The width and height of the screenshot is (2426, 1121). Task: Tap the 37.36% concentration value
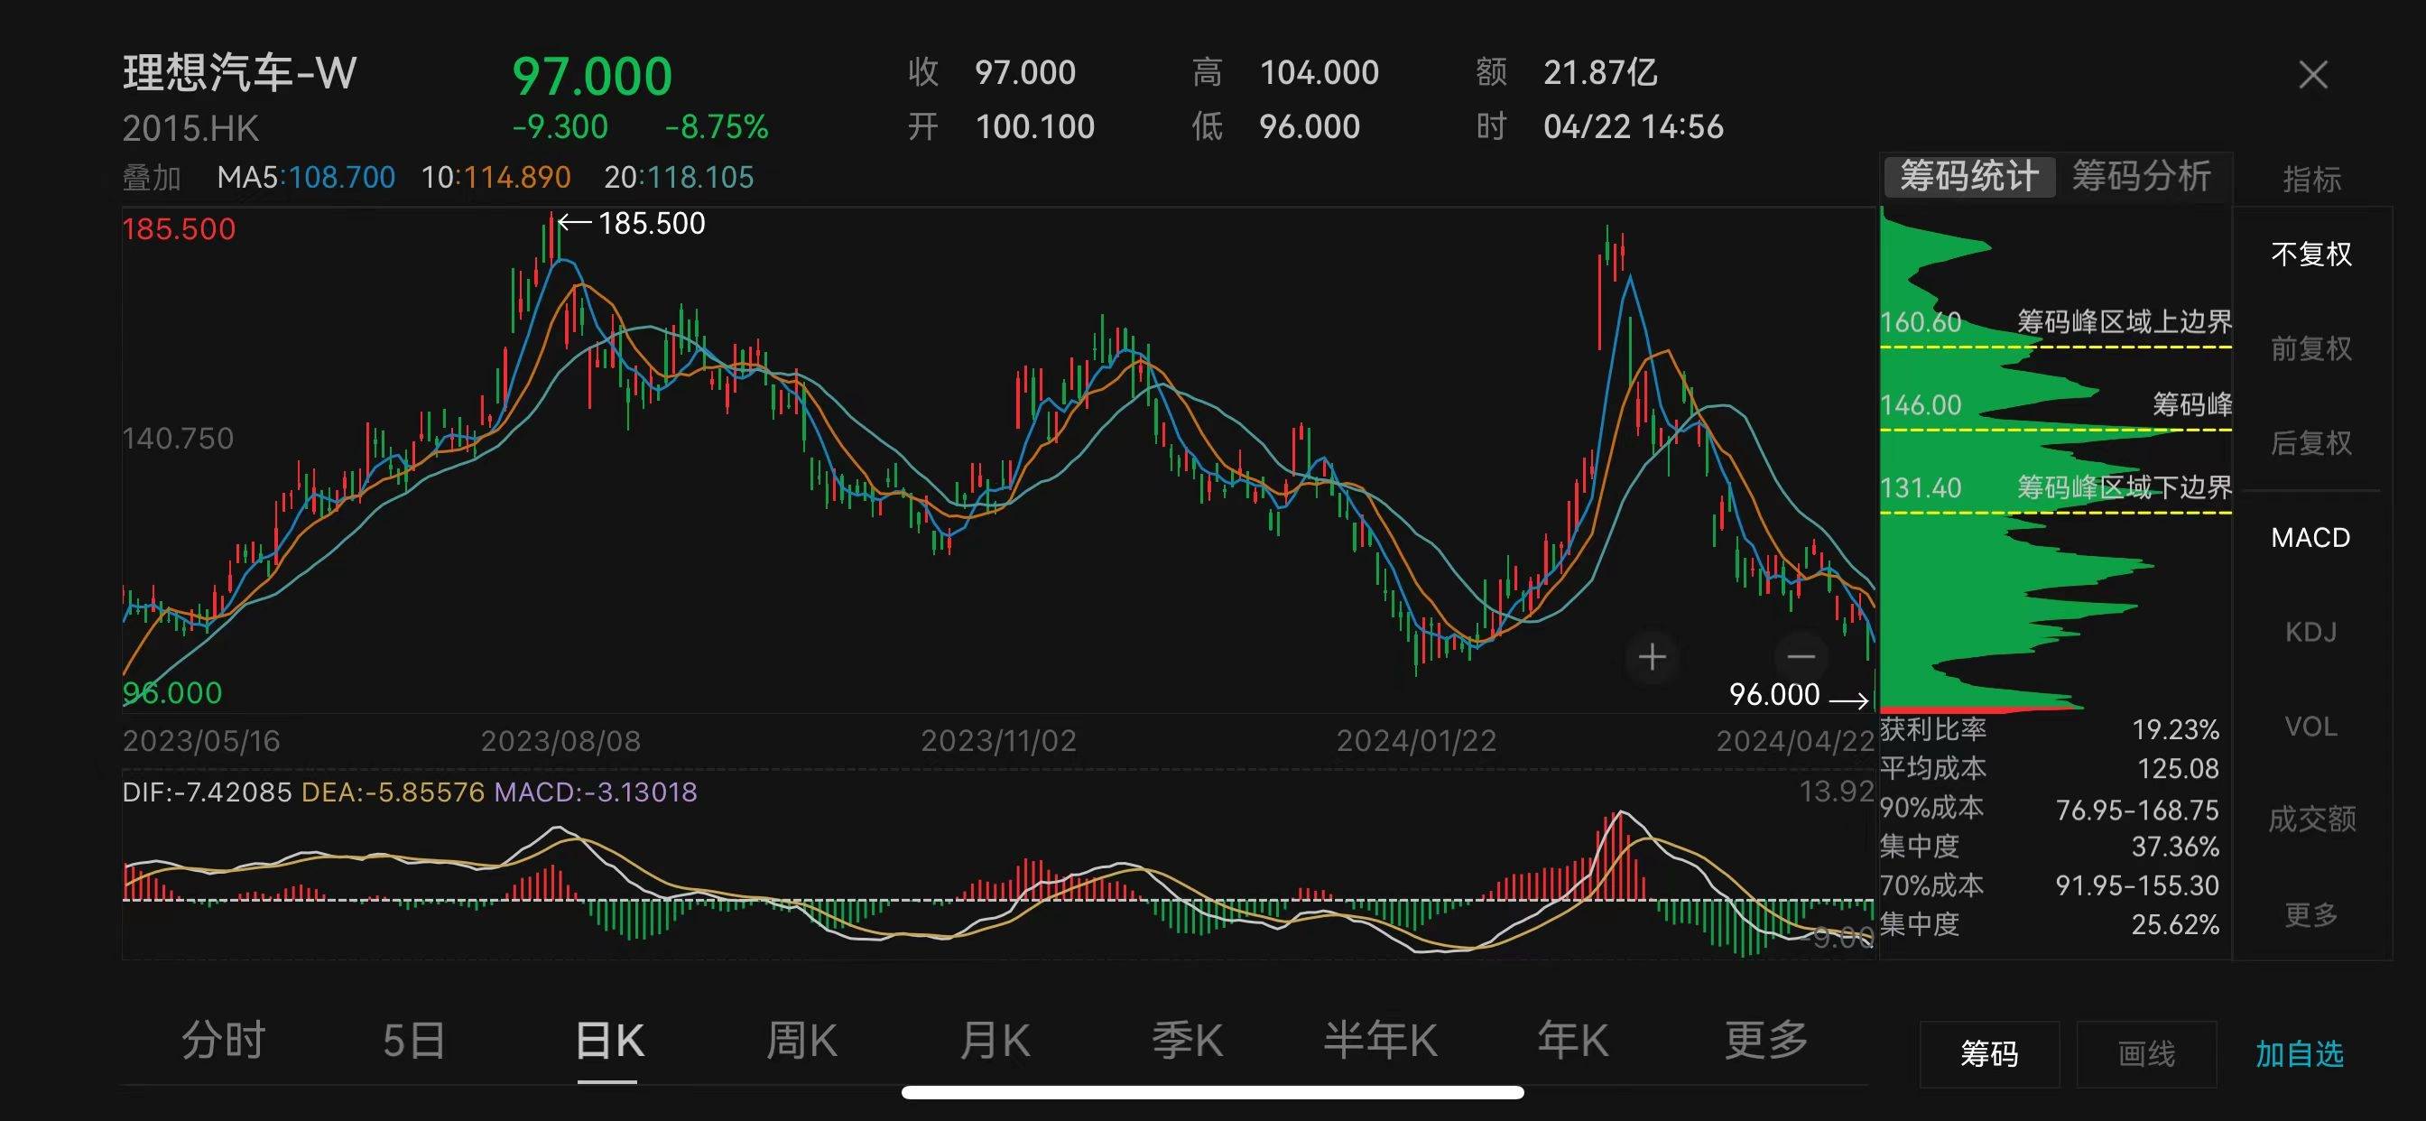click(x=2175, y=847)
